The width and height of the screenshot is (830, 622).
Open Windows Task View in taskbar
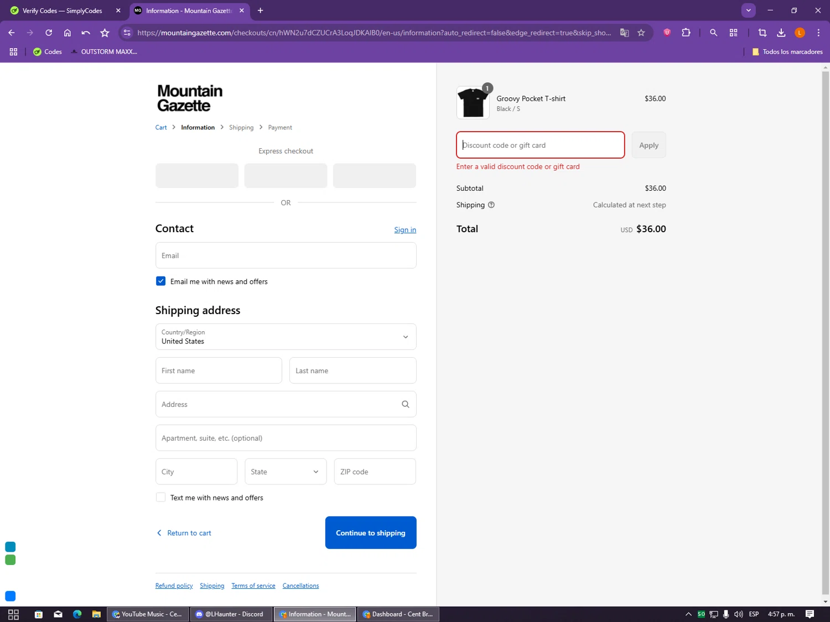[13, 614]
